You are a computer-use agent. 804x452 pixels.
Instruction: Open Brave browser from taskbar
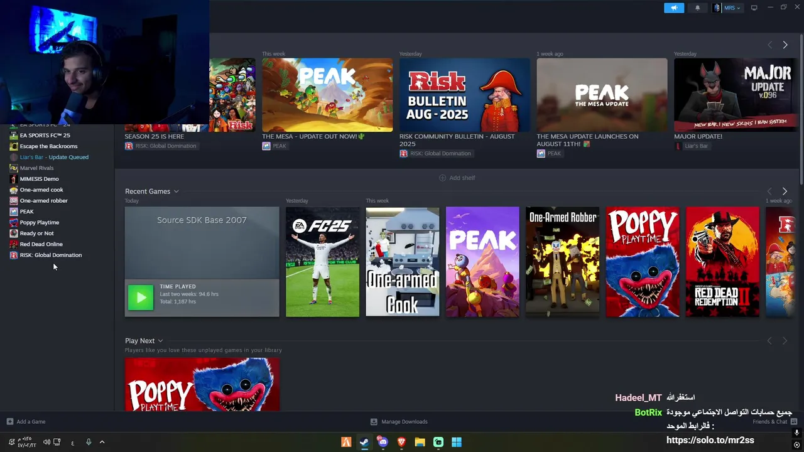[x=401, y=442]
